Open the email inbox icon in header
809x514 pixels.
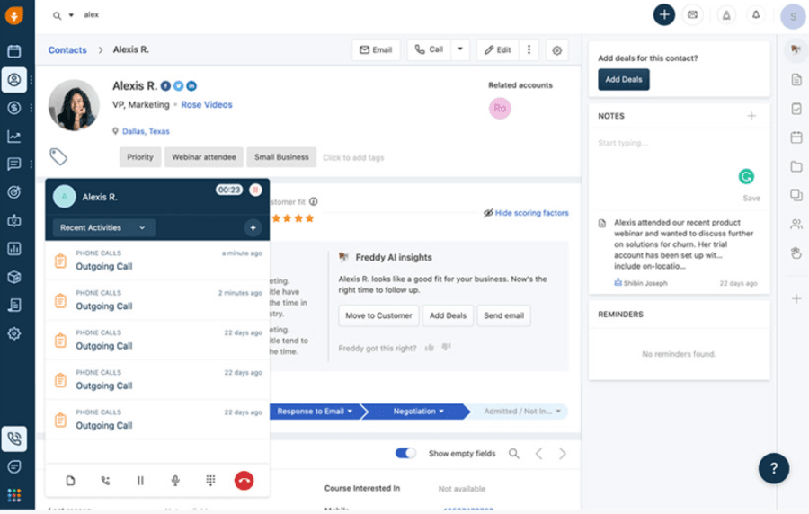point(692,15)
